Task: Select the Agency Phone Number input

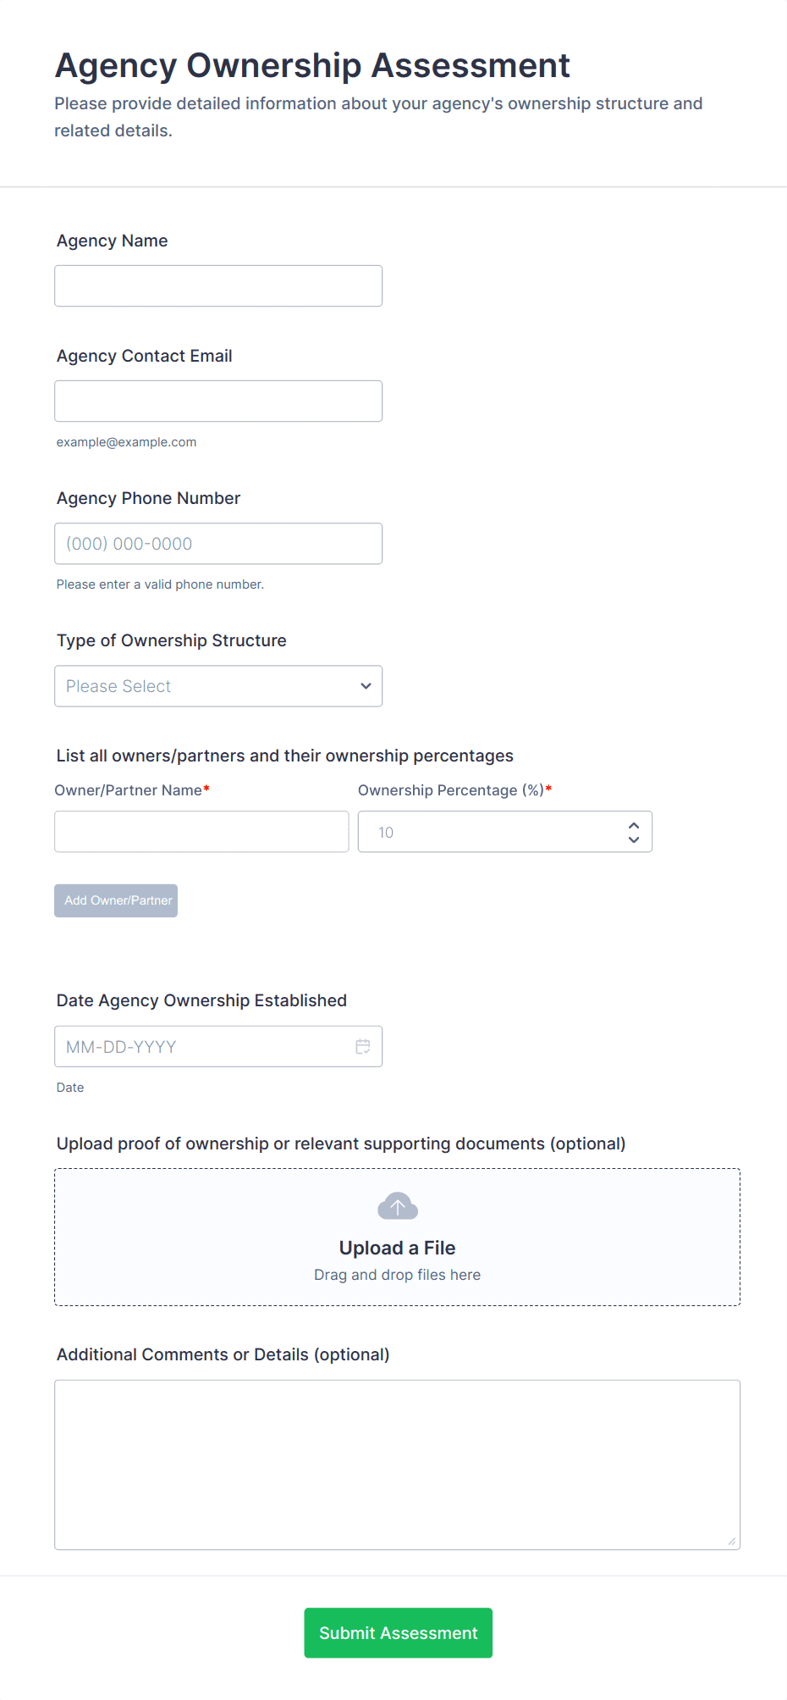Action: 218,544
